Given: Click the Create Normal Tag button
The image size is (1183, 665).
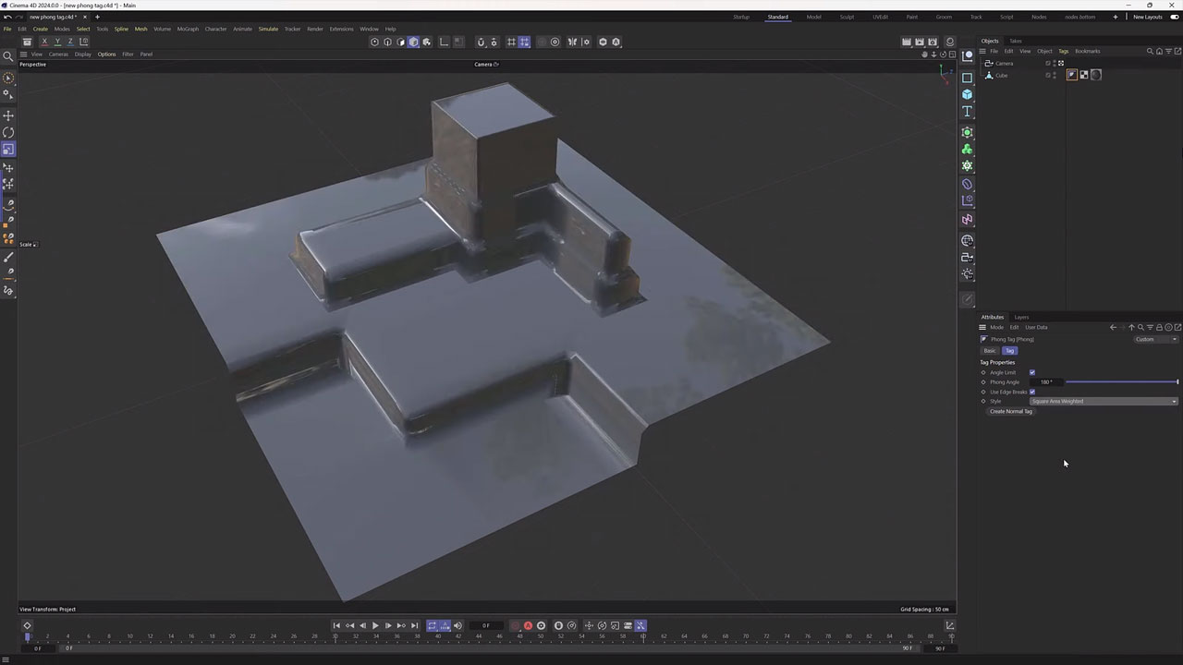Looking at the screenshot, I should point(1010,411).
